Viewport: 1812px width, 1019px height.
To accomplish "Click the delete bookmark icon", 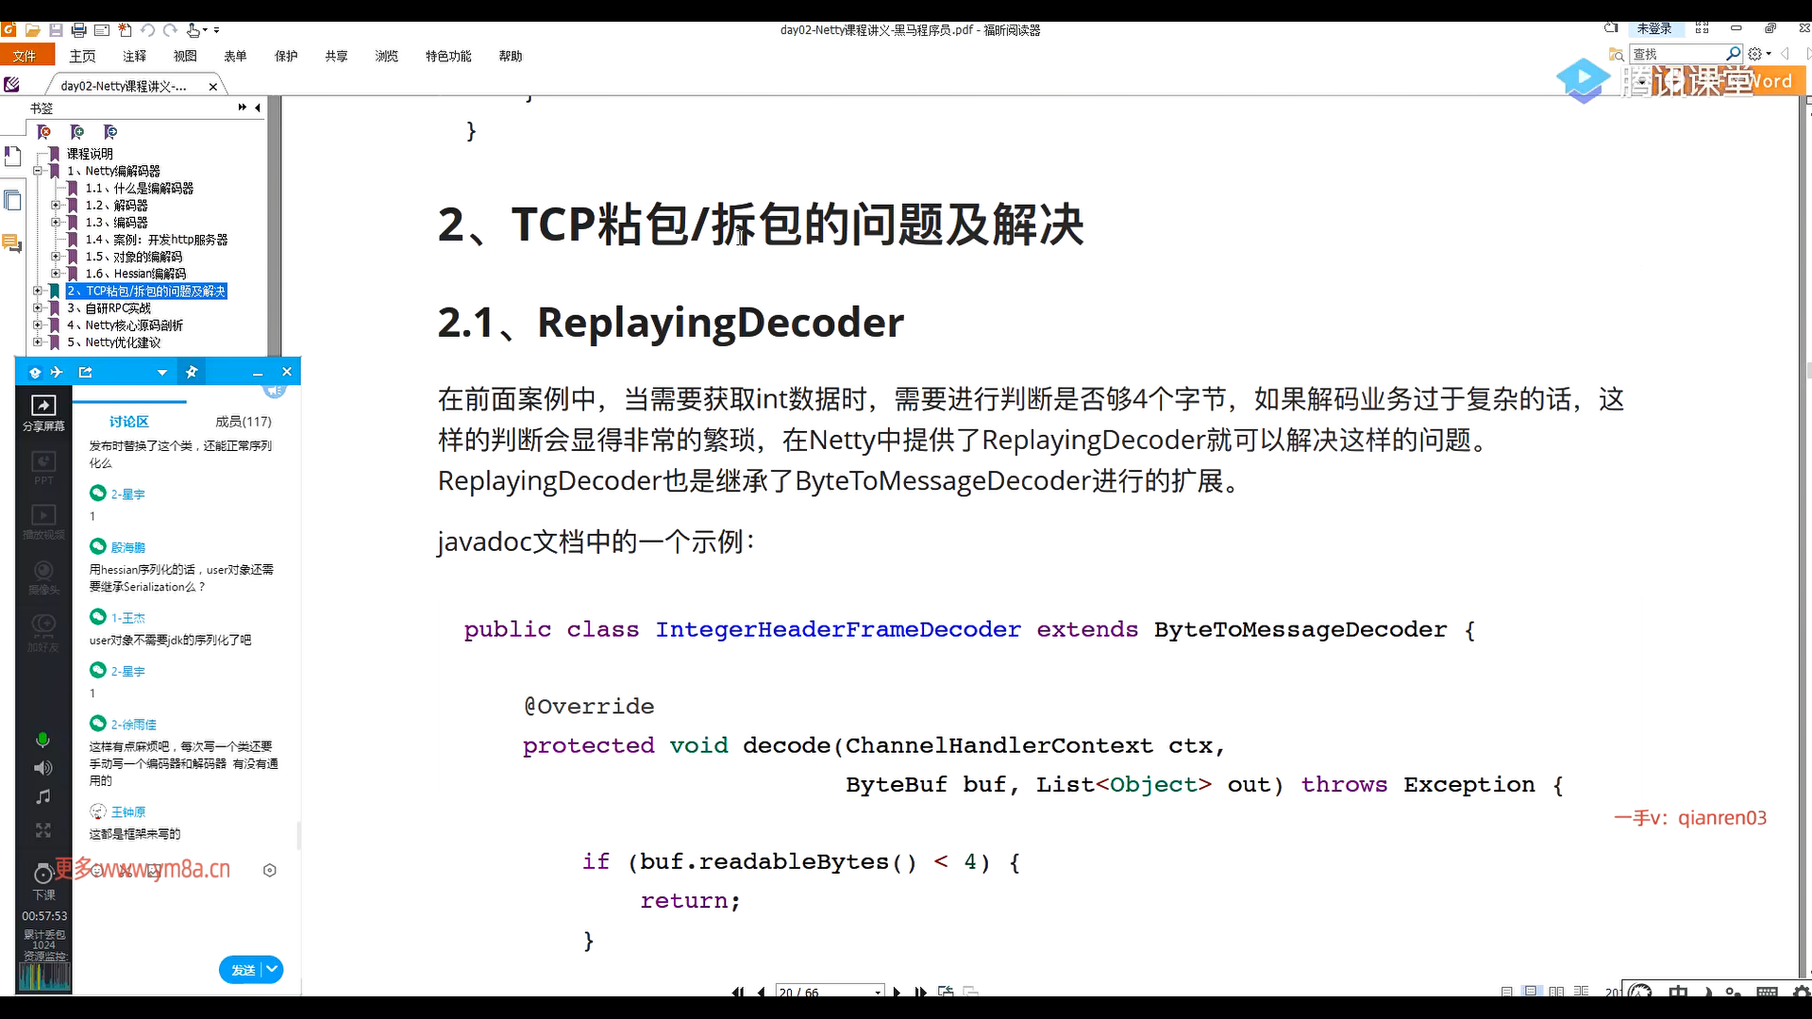I will coord(43,132).
